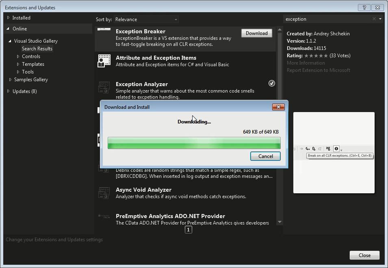Open the More Information link
Image resolution: width=388 pixels, height=268 pixels.
pyautogui.click(x=306, y=63)
